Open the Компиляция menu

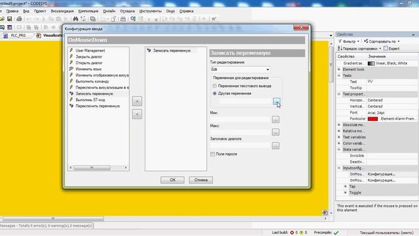pos(88,11)
